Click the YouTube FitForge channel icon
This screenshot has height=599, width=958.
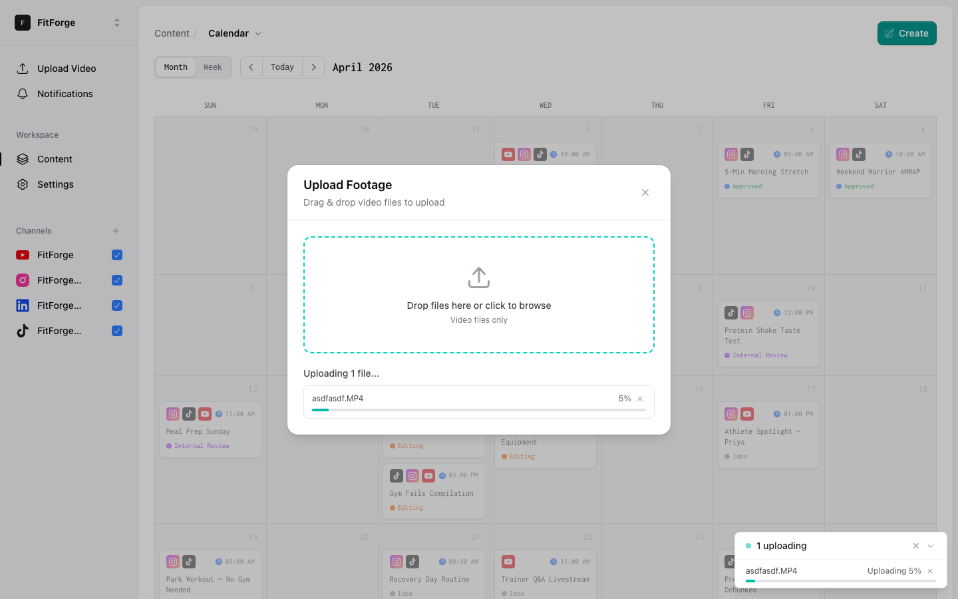(23, 255)
